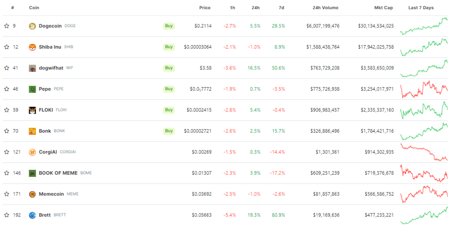Buy Dogecoin using its Buy button
Screen dimensions: 453x225
coord(169,26)
